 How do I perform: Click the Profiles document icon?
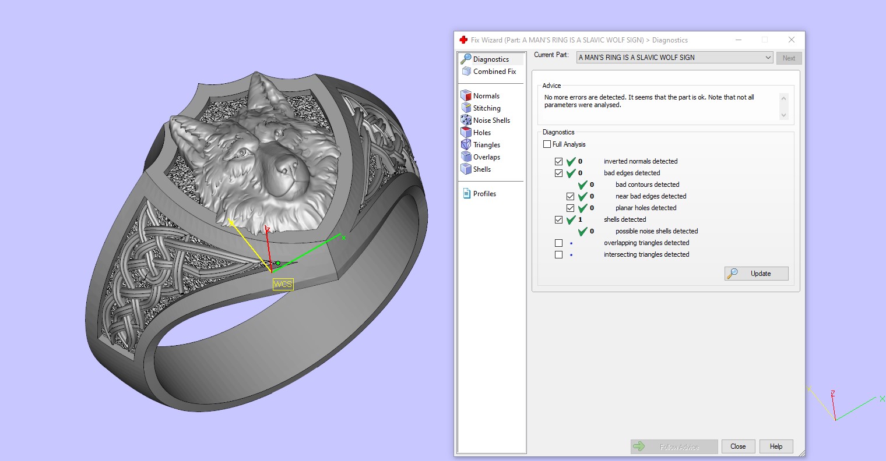tap(466, 194)
